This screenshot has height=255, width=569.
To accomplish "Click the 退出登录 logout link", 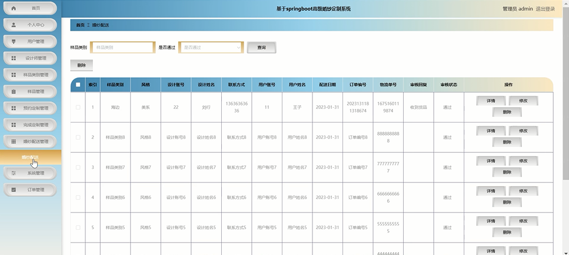I will point(545,9).
